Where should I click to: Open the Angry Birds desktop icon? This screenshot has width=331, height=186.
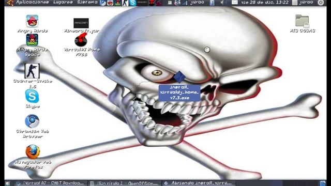click(x=32, y=21)
